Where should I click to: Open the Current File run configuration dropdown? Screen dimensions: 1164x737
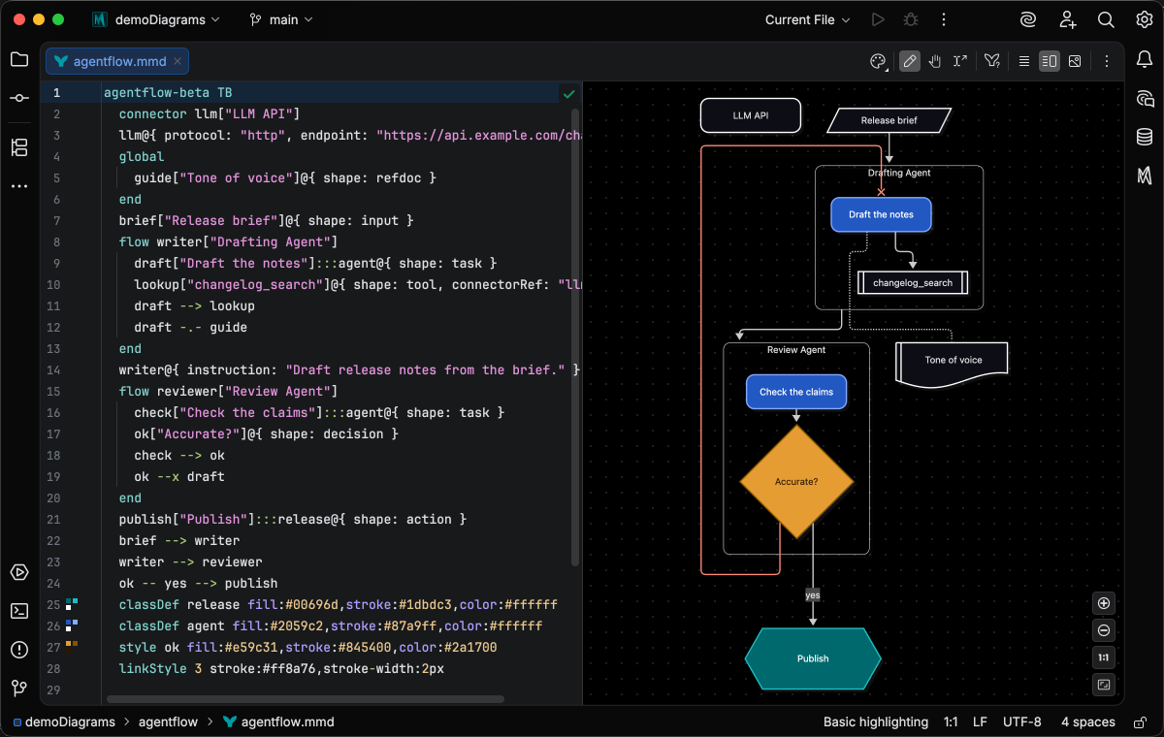[807, 19]
